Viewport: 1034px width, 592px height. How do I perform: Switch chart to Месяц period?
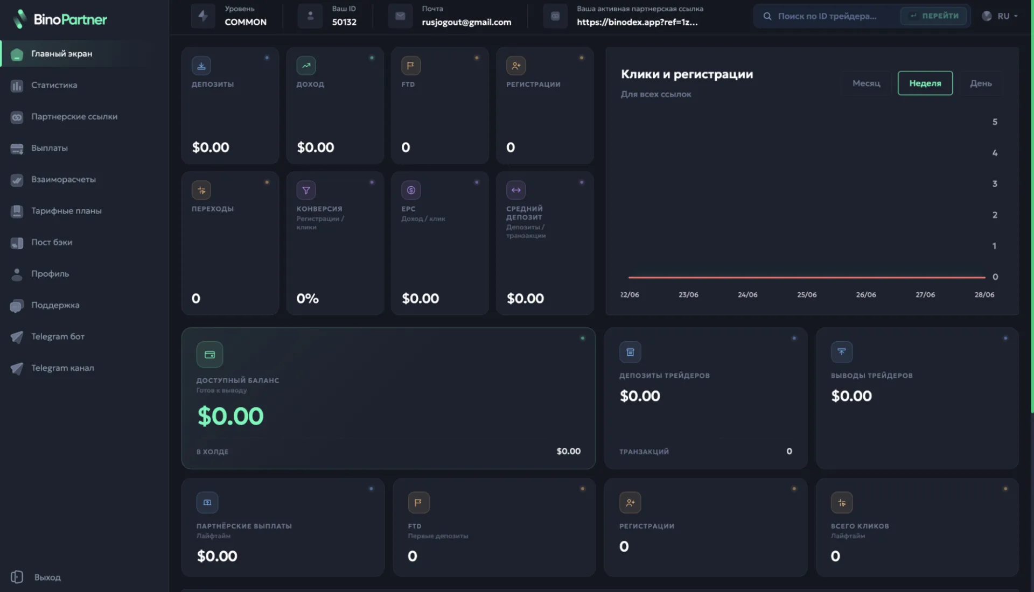[866, 83]
